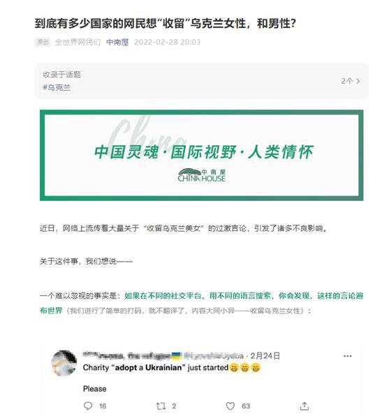Viewport: 389px width, 416px height.
Task: Click the China House logo in banner
Action: (202, 175)
